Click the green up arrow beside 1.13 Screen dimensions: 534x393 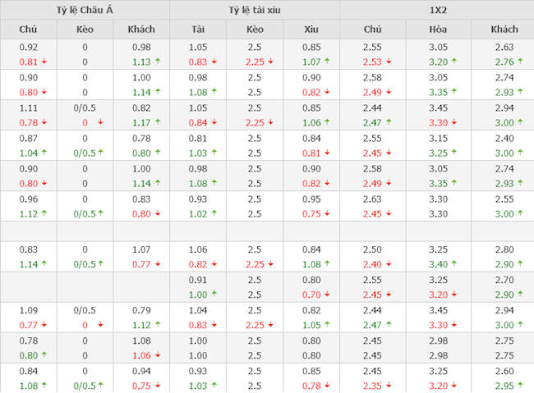[x=158, y=61]
